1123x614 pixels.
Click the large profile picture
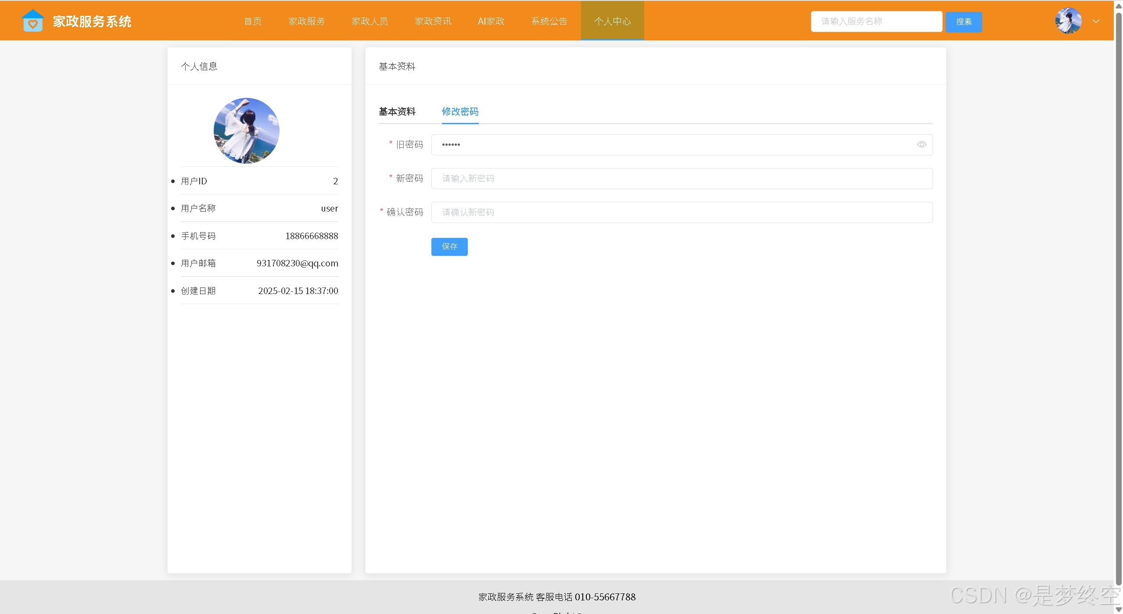246,130
